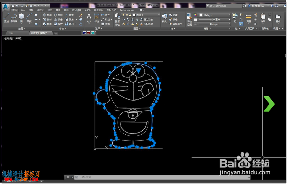The height and width of the screenshot is (185, 288).
Task: Expand the 块 (Block) panel
Action: pos(173,28)
